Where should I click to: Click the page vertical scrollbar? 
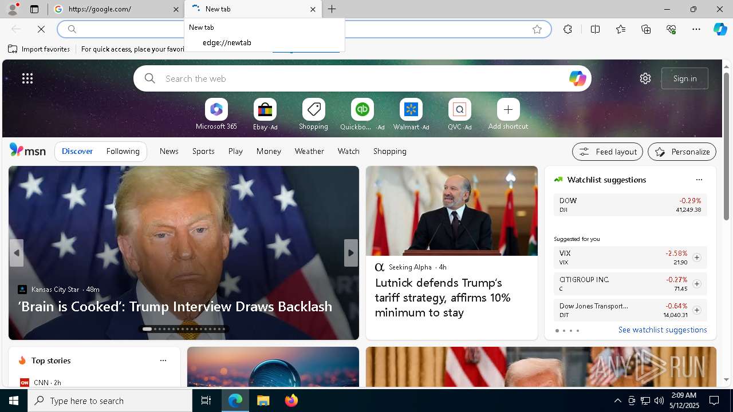(726, 146)
